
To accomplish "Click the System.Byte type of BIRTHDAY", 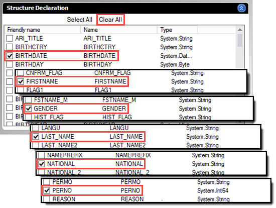I will (x=175, y=64).
